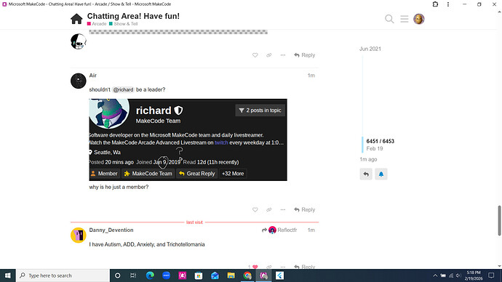Viewport: 502px width, 282px height.
Task: Reply to Air's post
Action: [x=304, y=210]
